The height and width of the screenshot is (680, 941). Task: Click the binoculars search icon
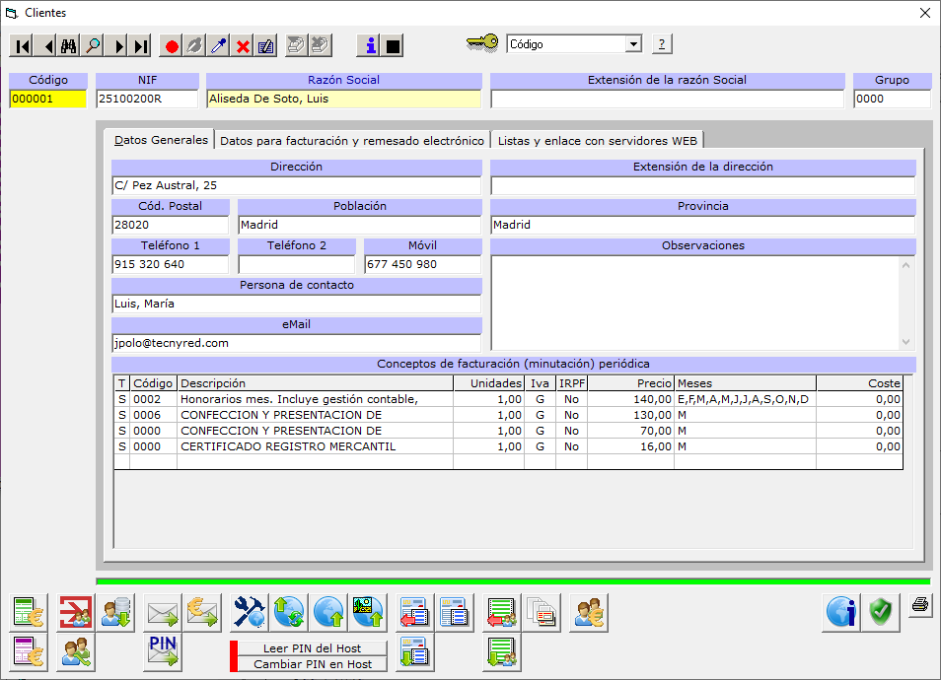pos(69,45)
